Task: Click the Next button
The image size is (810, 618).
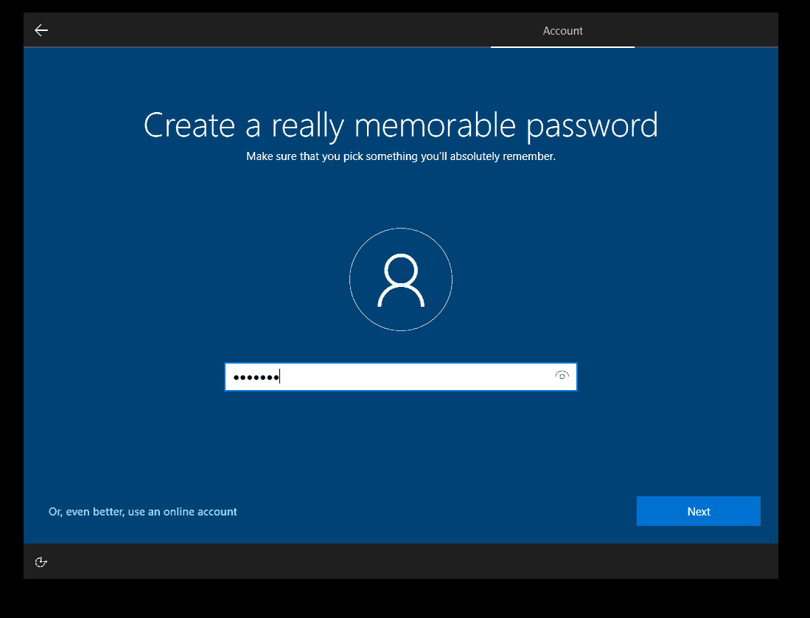Action: pos(698,511)
